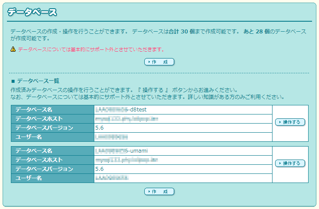The width and height of the screenshot is (319, 209).
Task: Click the blurred username value for d8test
Action: coord(112,137)
